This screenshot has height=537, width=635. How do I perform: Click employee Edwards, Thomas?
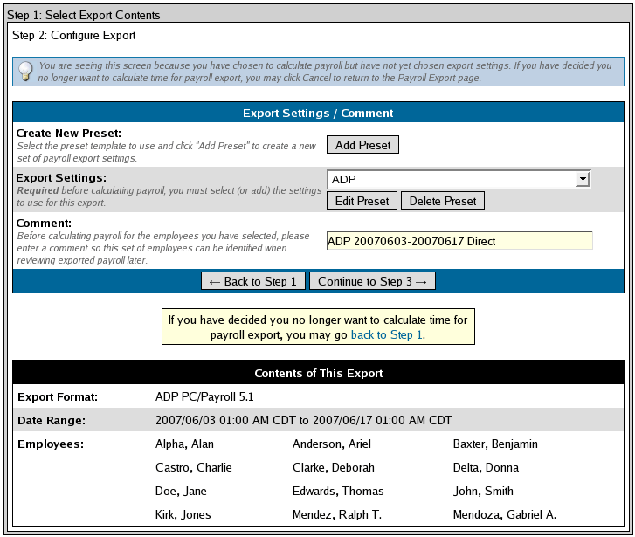[x=338, y=492]
